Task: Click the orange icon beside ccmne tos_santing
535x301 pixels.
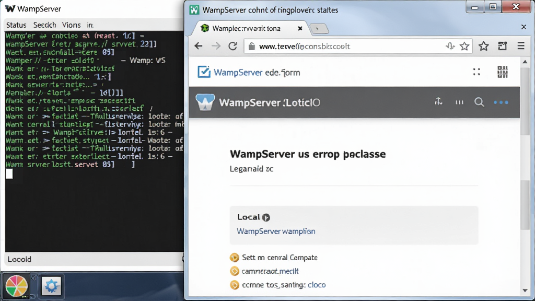Action: 235,285
